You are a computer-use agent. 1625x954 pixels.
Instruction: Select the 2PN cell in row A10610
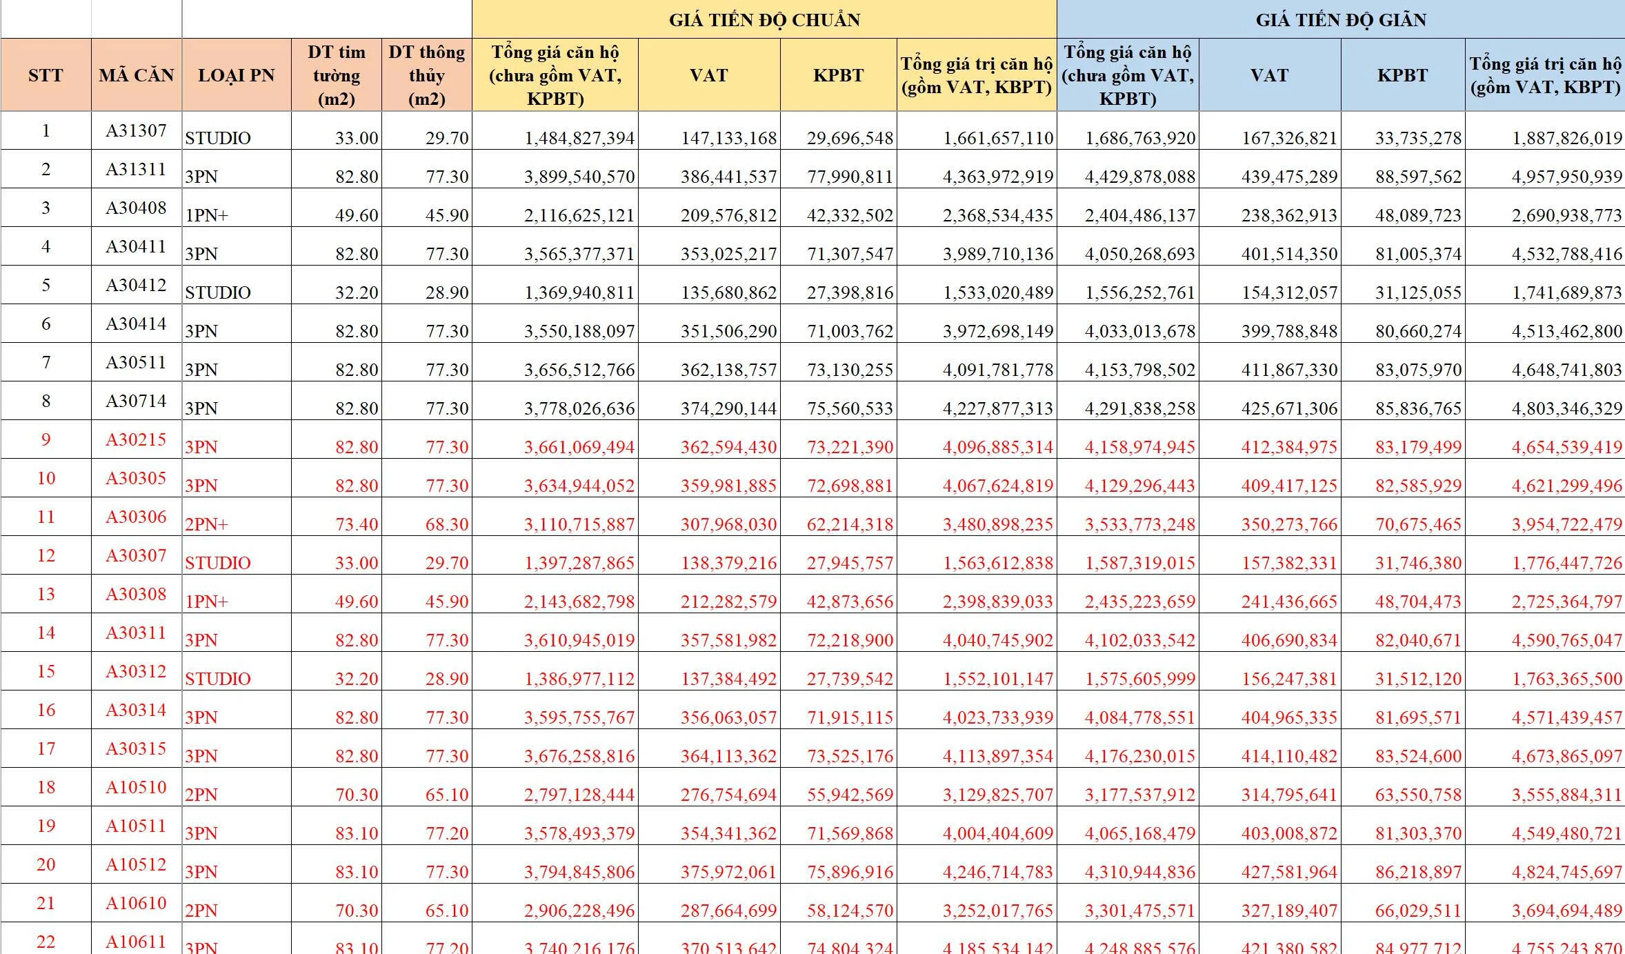click(237, 903)
